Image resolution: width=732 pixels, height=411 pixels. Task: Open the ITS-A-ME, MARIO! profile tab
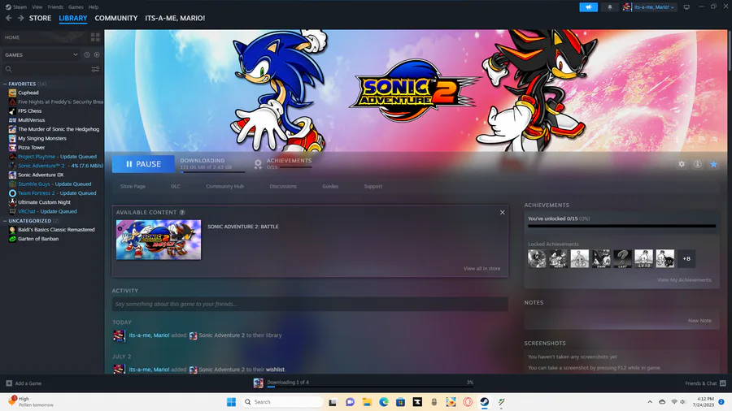[175, 18]
